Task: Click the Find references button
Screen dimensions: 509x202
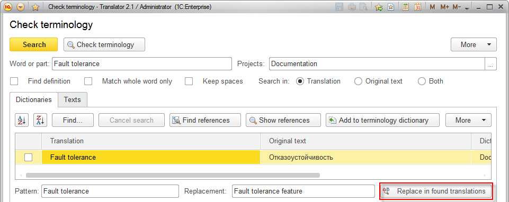Action: tap(205, 120)
